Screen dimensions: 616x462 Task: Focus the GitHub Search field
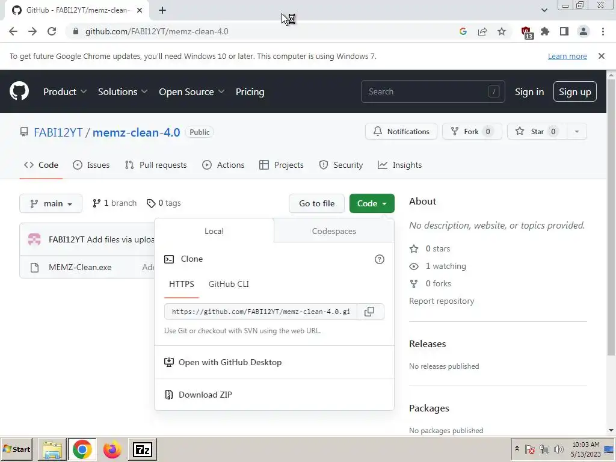[x=433, y=91]
